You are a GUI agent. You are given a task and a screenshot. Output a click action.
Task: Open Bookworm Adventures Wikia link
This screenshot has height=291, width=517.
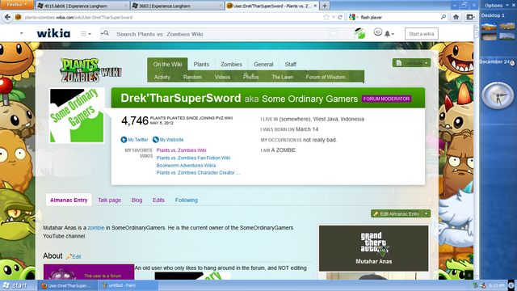pyautogui.click(x=186, y=165)
